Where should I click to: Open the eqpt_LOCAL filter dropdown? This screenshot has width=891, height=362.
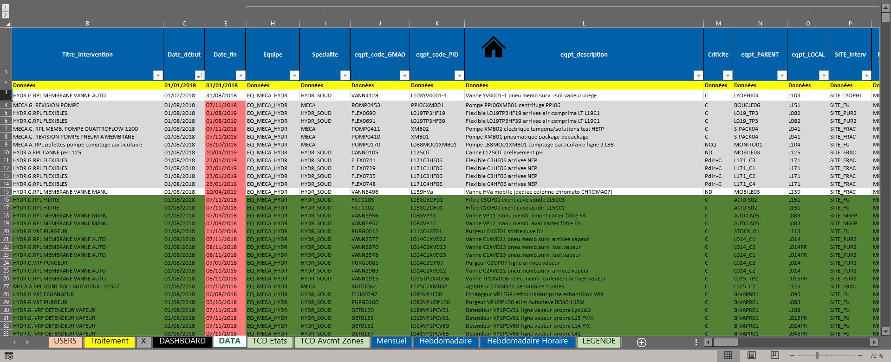tap(824, 76)
